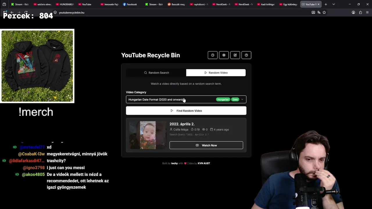
Task: Open the help question mark button
Action: pyautogui.click(x=246, y=55)
